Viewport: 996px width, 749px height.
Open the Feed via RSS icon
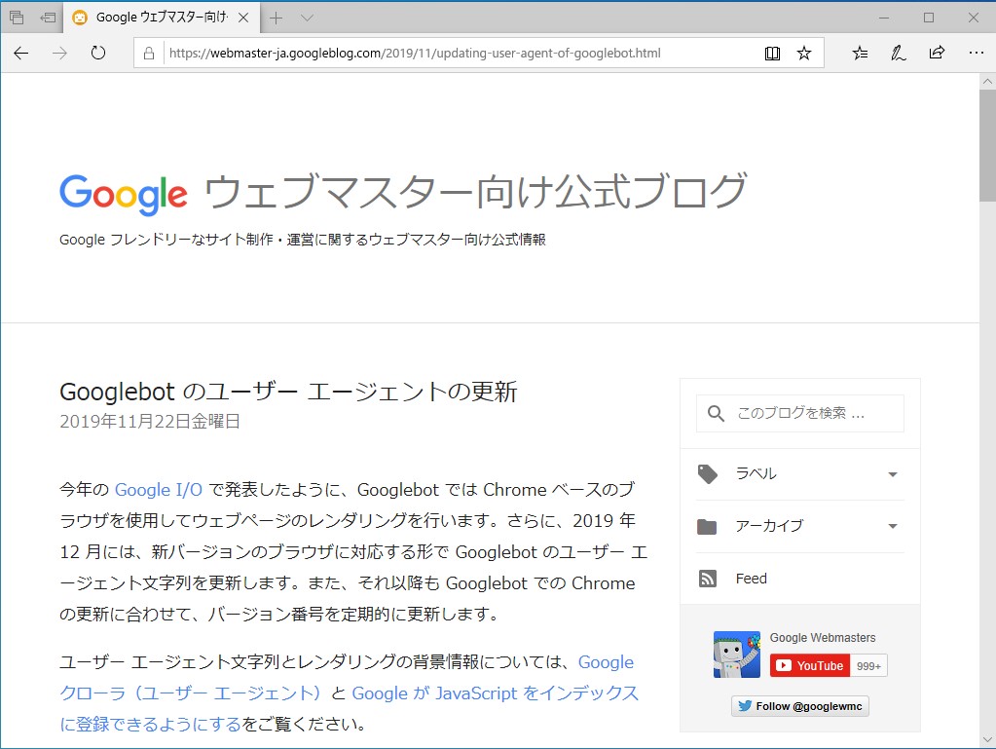708,578
